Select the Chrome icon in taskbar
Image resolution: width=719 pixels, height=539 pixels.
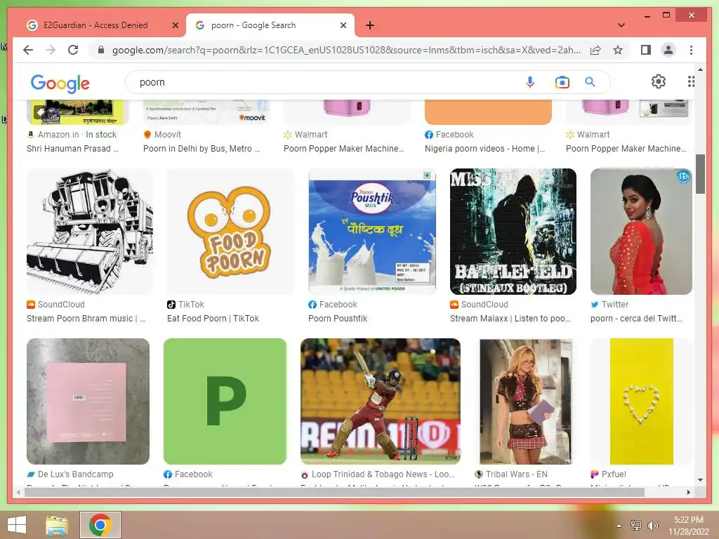tap(100, 525)
